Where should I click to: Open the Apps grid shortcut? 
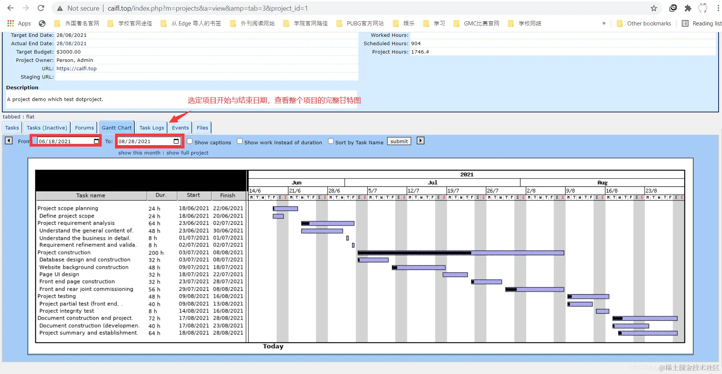point(19,24)
